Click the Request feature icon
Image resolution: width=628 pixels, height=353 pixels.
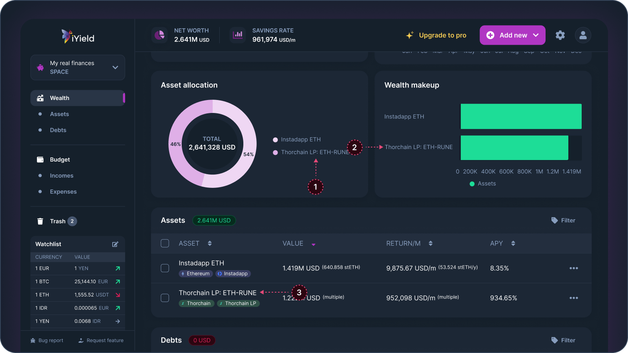click(81, 340)
